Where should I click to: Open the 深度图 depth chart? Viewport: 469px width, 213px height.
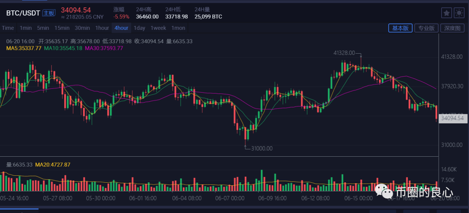(x=452, y=28)
